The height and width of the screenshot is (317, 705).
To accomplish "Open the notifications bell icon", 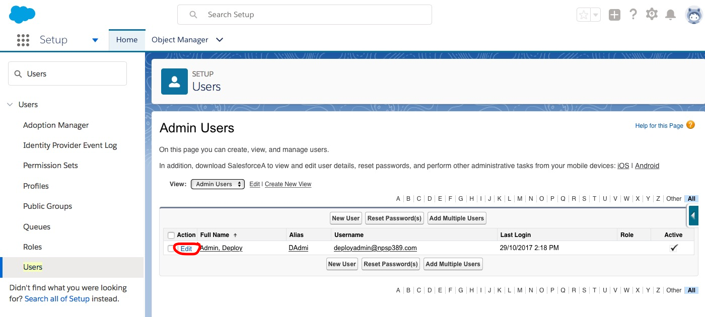I will (x=670, y=15).
